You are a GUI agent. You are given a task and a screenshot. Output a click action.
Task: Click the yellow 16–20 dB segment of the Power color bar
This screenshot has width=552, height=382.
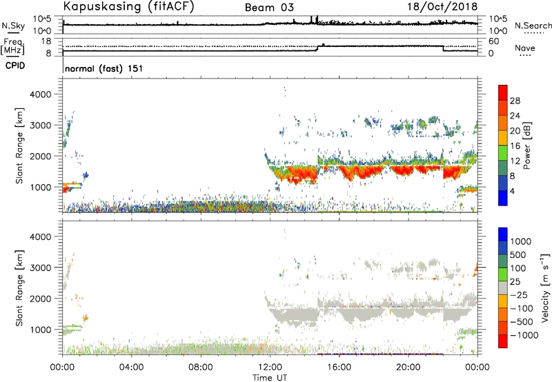coord(503,138)
